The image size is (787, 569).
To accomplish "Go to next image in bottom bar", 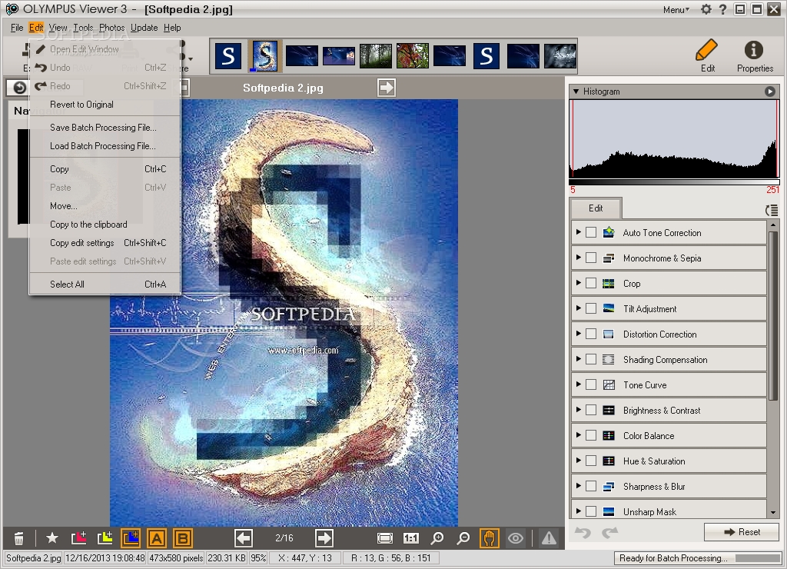I will tap(324, 538).
